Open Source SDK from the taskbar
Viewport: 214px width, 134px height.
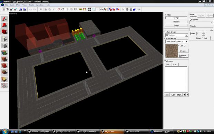pyautogui.click(x=137, y=131)
